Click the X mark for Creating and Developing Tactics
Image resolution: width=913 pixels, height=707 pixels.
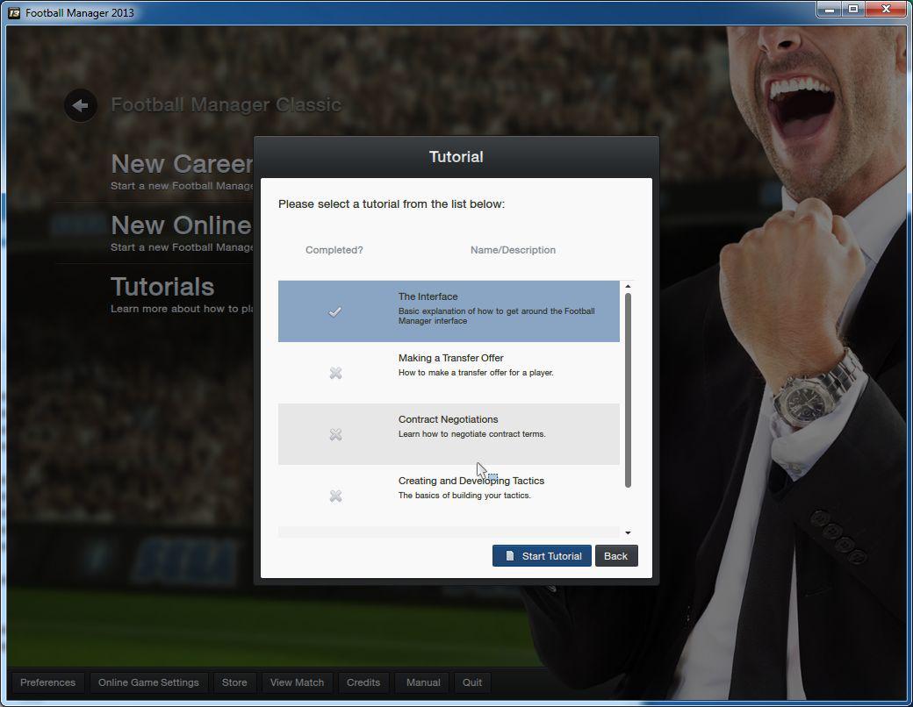(335, 496)
